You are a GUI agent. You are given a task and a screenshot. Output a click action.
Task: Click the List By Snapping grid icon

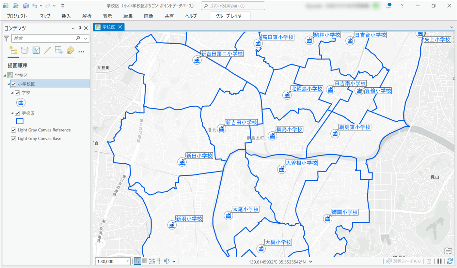(59, 50)
